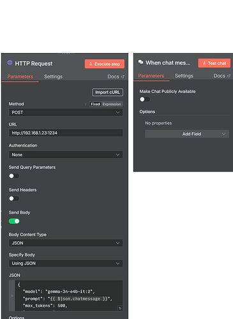The image size is (233, 319).
Task: Toggle Send Query Parameters switch
Action: point(14,176)
